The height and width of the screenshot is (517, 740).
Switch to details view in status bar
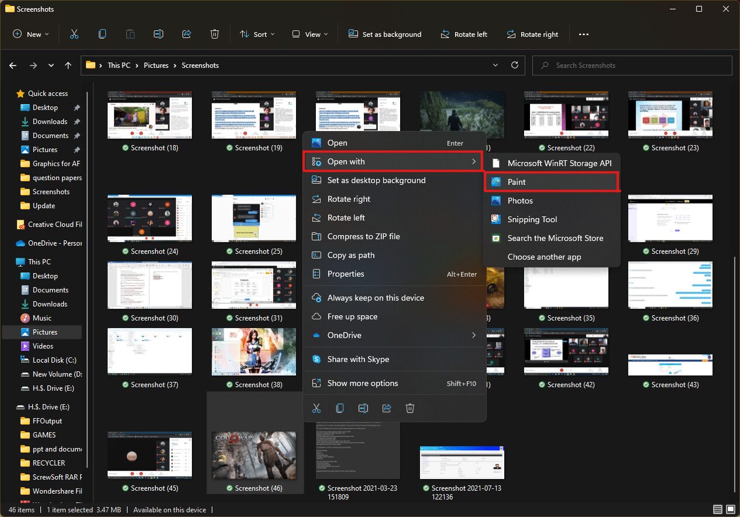tap(718, 509)
